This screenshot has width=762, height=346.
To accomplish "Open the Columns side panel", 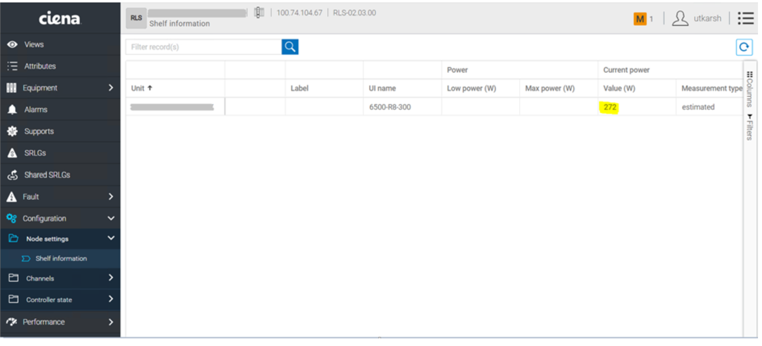I will pyautogui.click(x=750, y=89).
